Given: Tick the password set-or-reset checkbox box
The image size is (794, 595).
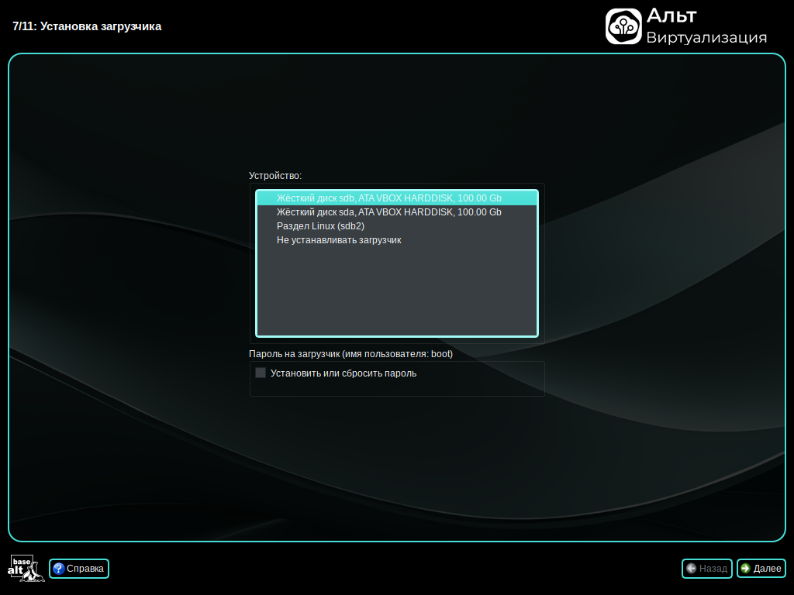Looking at the screenshot, I should pyautogui.click(x=261, y=373).
